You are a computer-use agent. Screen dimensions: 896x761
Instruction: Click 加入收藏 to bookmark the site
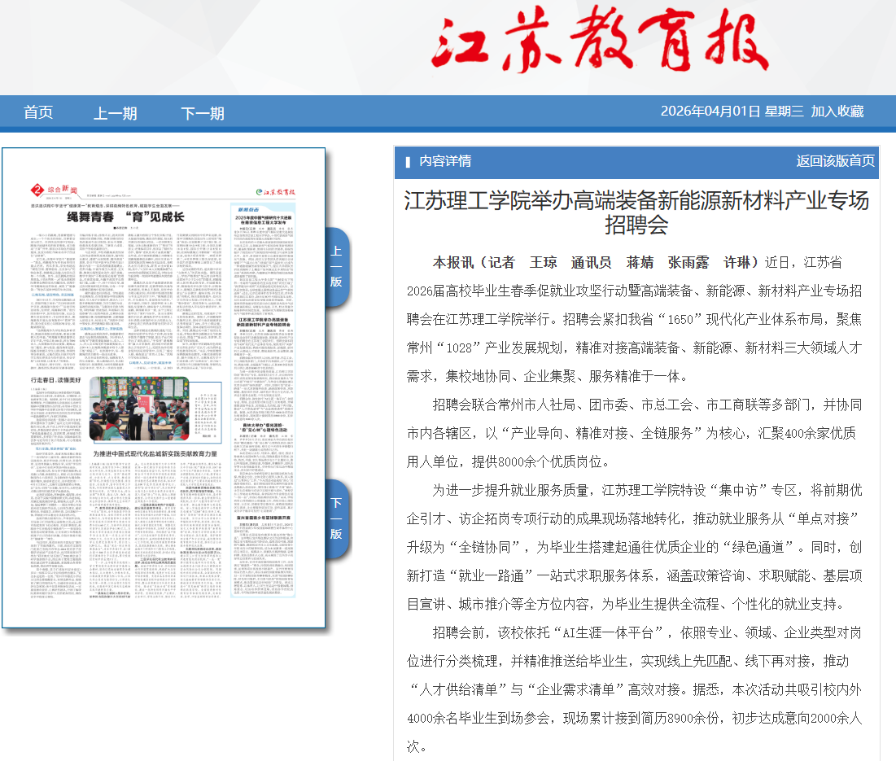[x=837, y=112]
